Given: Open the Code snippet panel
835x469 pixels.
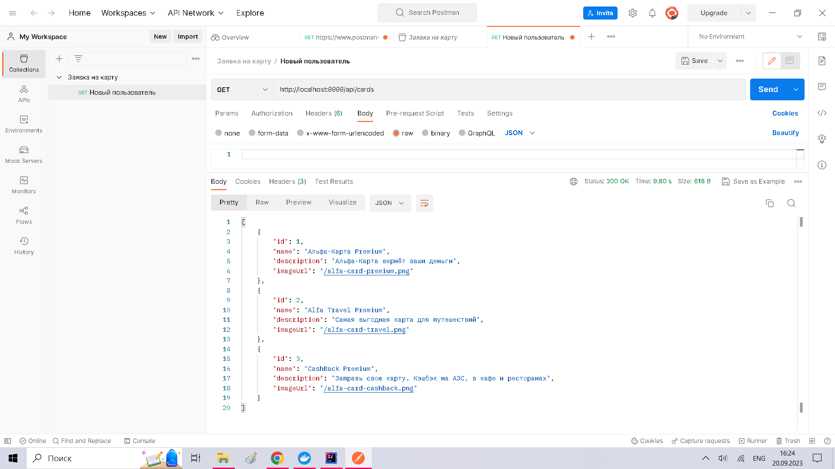Looking at the screenshot, I should [822, 113].
